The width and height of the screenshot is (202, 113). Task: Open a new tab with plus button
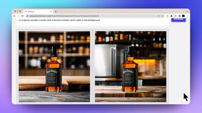coord(56,12)
